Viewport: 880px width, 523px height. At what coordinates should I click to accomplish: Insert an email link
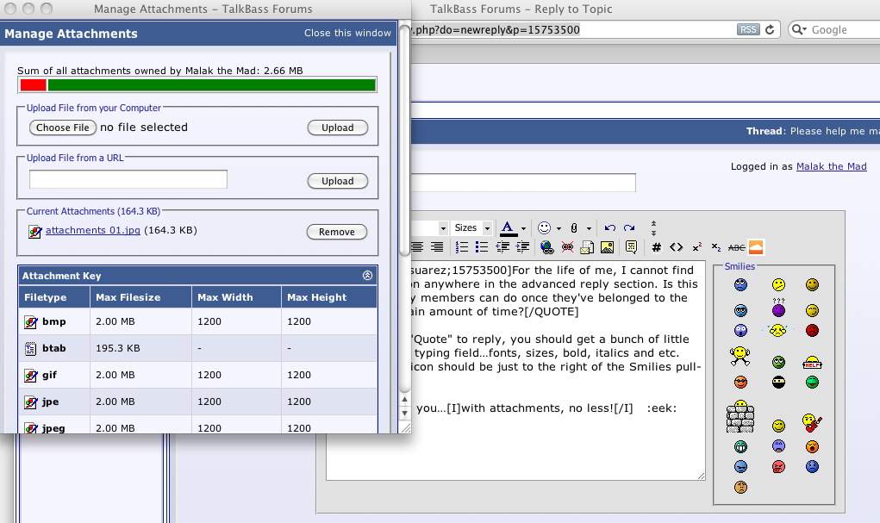pos(587,247)
